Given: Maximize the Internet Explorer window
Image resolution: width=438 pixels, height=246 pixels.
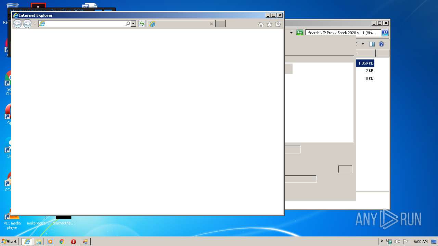Looking at the screenshot, I should [274, 15].
